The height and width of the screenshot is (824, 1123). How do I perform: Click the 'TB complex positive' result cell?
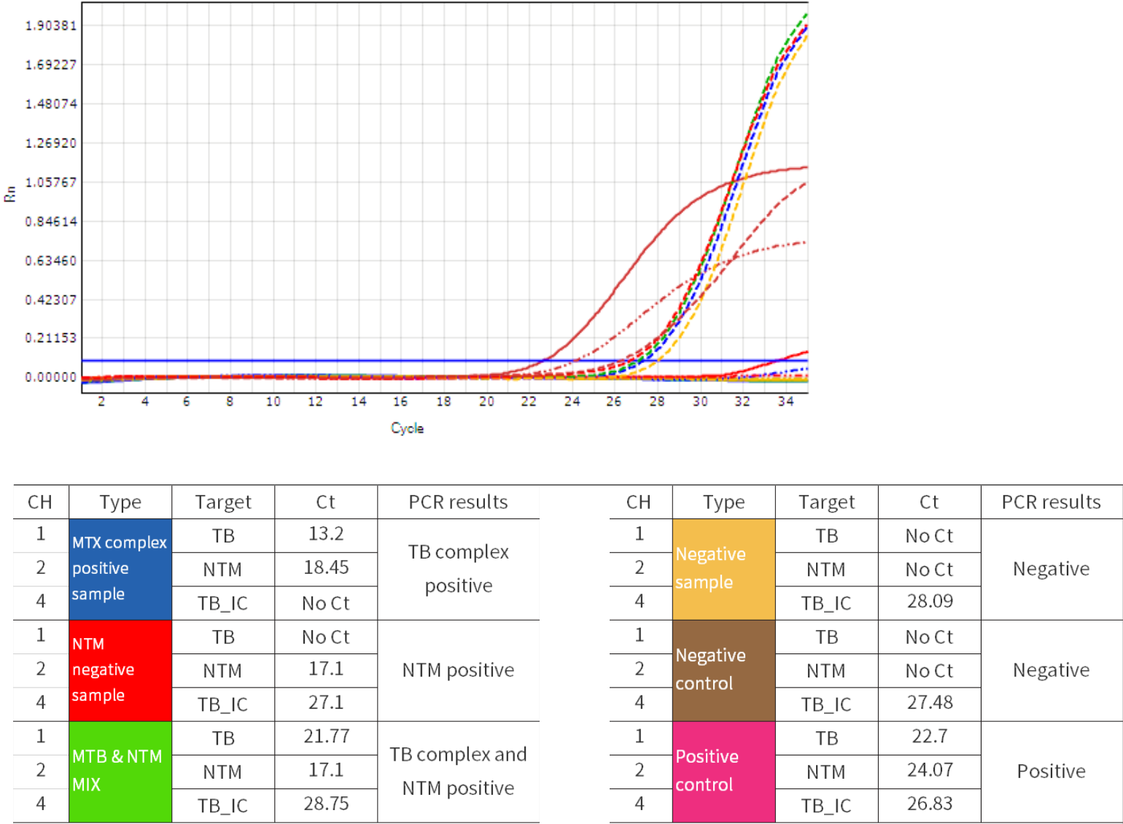click(x=459, y=569)
